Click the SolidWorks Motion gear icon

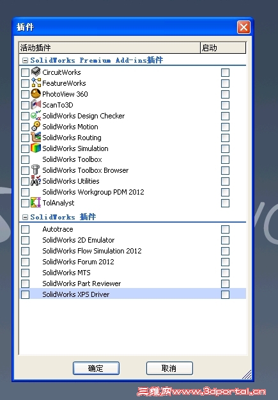click(36, 126)
